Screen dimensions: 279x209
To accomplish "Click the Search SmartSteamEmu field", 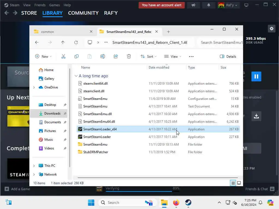I will pos(220,42).
